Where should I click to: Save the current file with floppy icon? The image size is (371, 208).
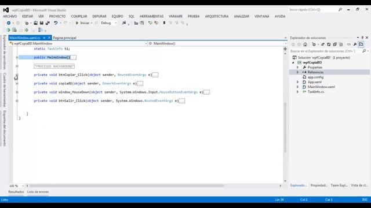pos(41,23)
